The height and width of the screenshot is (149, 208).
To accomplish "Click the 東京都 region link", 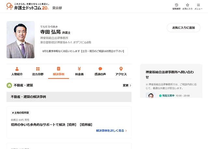I will [x=57, y=7].
